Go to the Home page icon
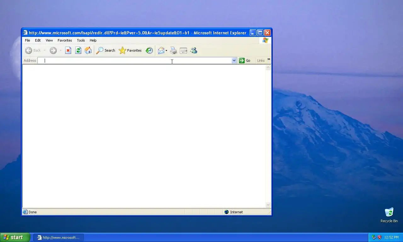This screenshot has width=403, height=242. tap(88, 50)
